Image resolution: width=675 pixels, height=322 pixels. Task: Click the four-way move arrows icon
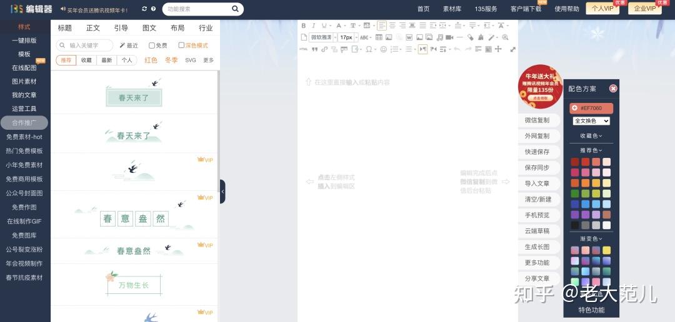click(498, 49)
